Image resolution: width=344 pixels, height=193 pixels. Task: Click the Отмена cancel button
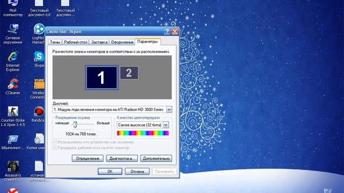point(137,172)
